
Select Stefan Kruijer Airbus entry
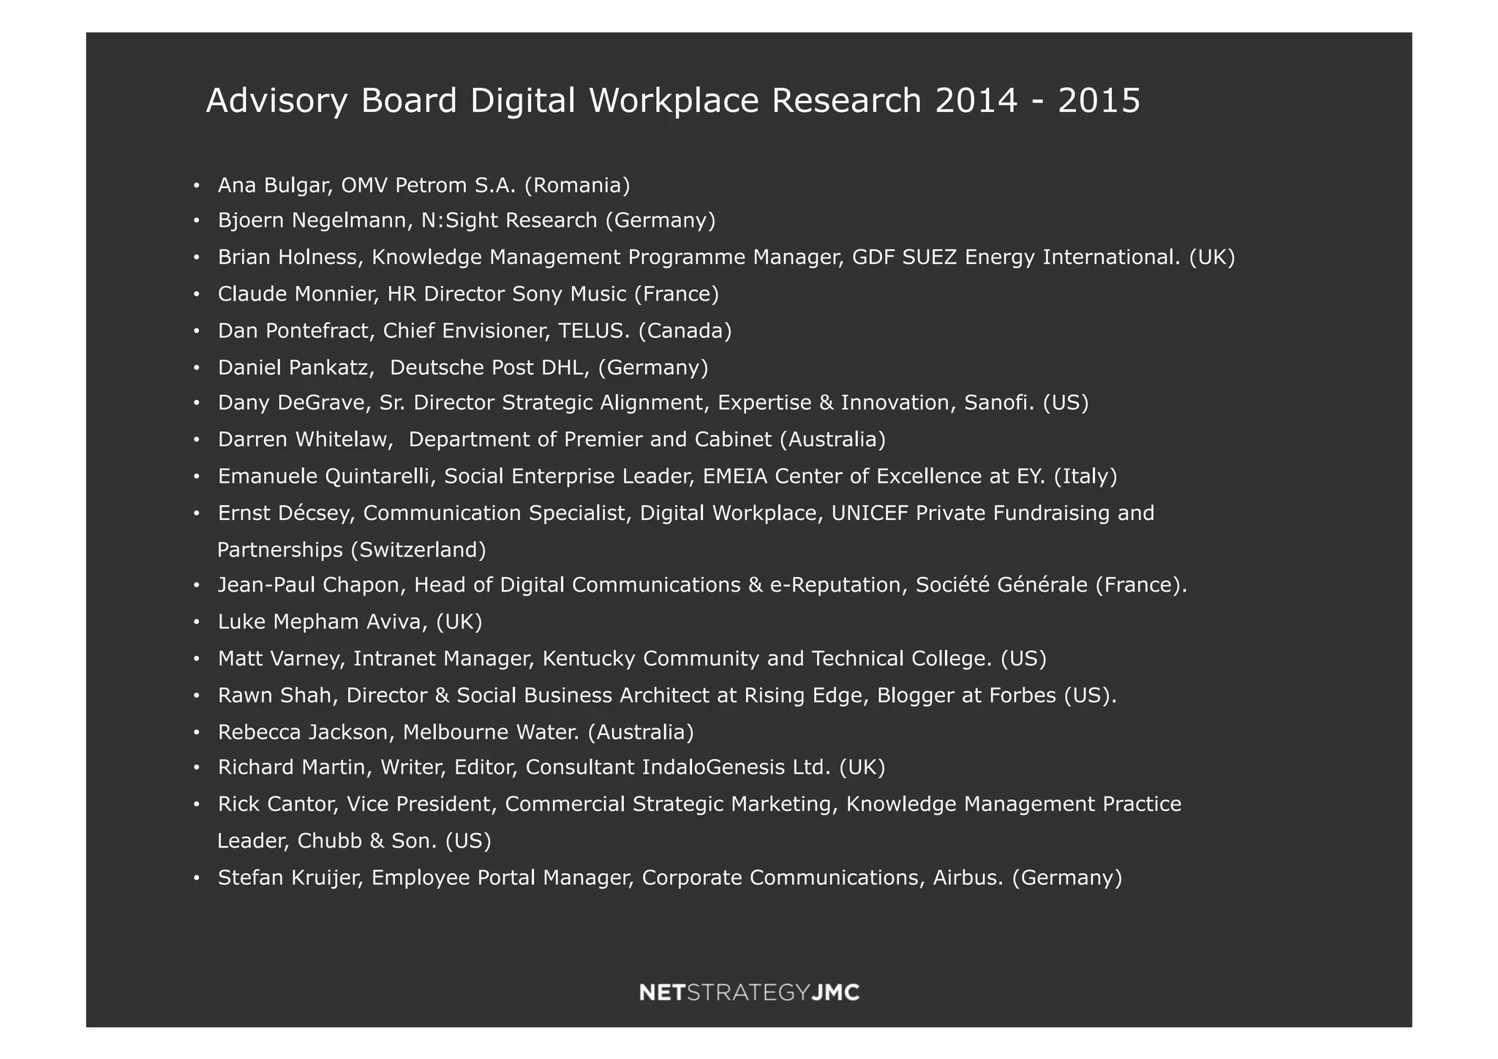click(x=669, y=878)
